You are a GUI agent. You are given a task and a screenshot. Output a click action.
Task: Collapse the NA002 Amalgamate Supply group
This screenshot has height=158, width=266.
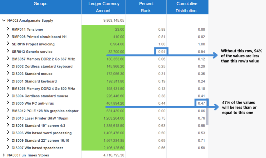coord(4,20)
